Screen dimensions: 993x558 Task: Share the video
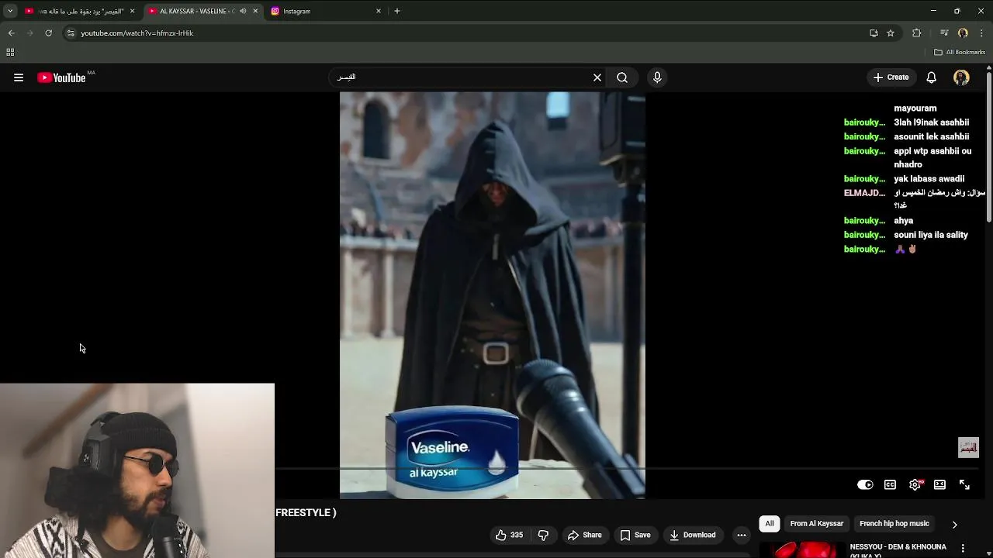point(585,535)
